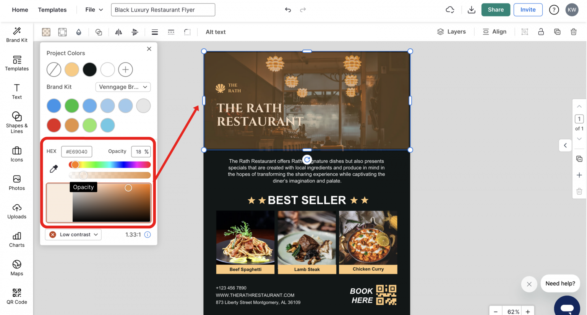Select the black Project Color swatch

click(x=89, y=69)
